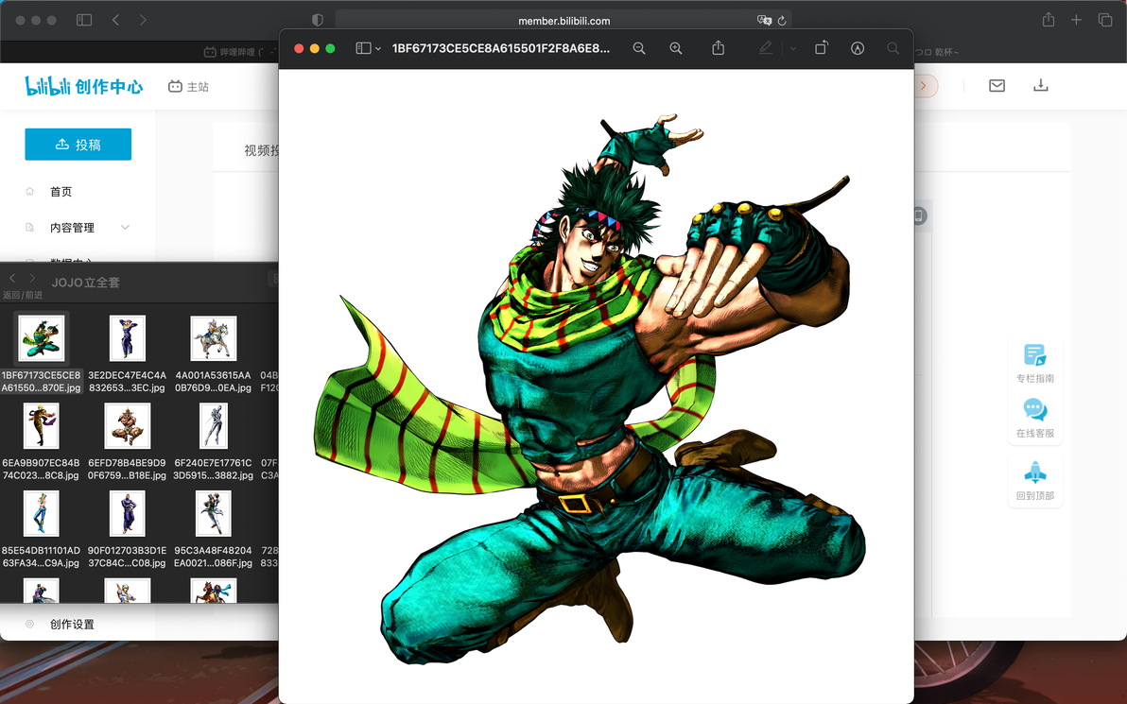Click the orange arrow pill button in bilibili header
The width and height of the screenshot is (1127, 704).
[x=926, y=86]
